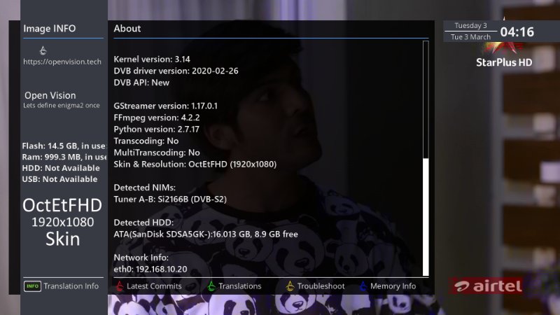The width and height of the screenshot is (560, 315).
Task: Click the green icon beside Translations
Action: [x=211, y=286]
